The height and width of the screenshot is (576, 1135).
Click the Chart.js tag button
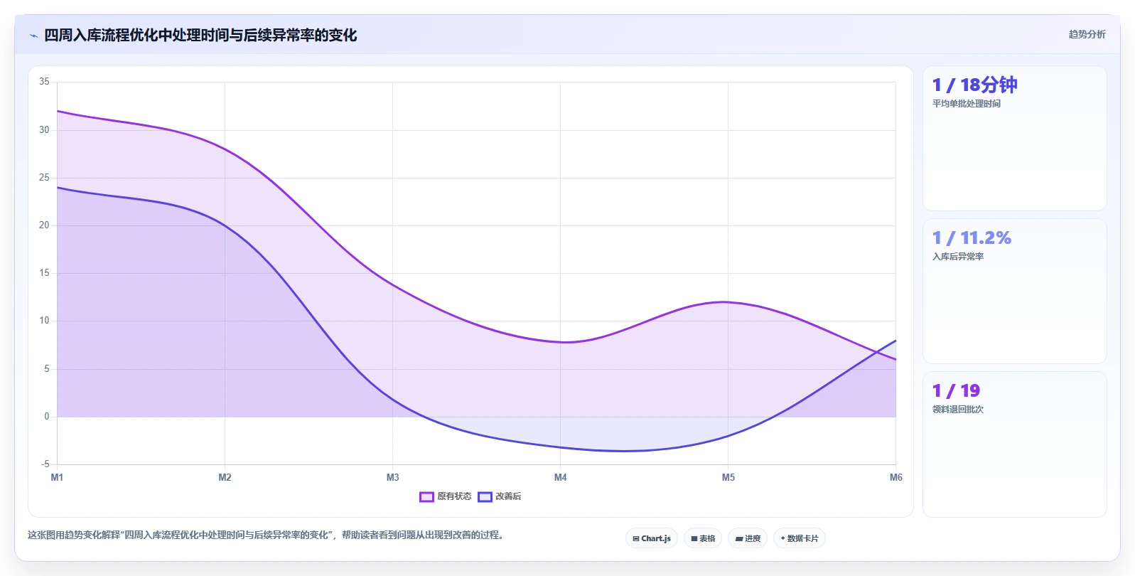click(x=652, y=538)
